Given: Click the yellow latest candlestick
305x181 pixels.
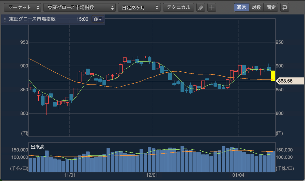Looking at the screenshot, I should point(272,76).
